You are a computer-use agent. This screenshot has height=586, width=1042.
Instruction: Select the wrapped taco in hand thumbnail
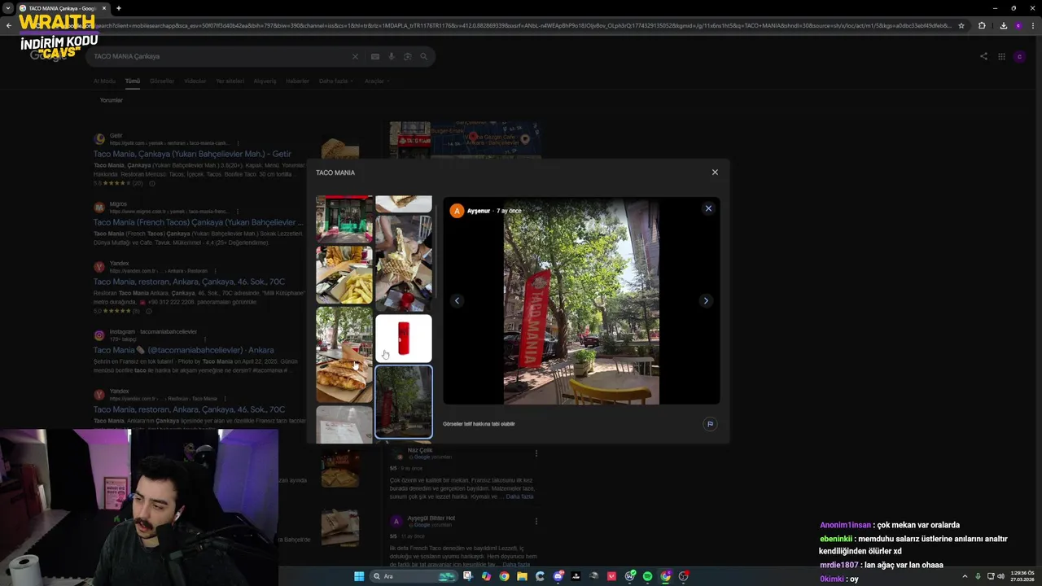coord(404,264)
